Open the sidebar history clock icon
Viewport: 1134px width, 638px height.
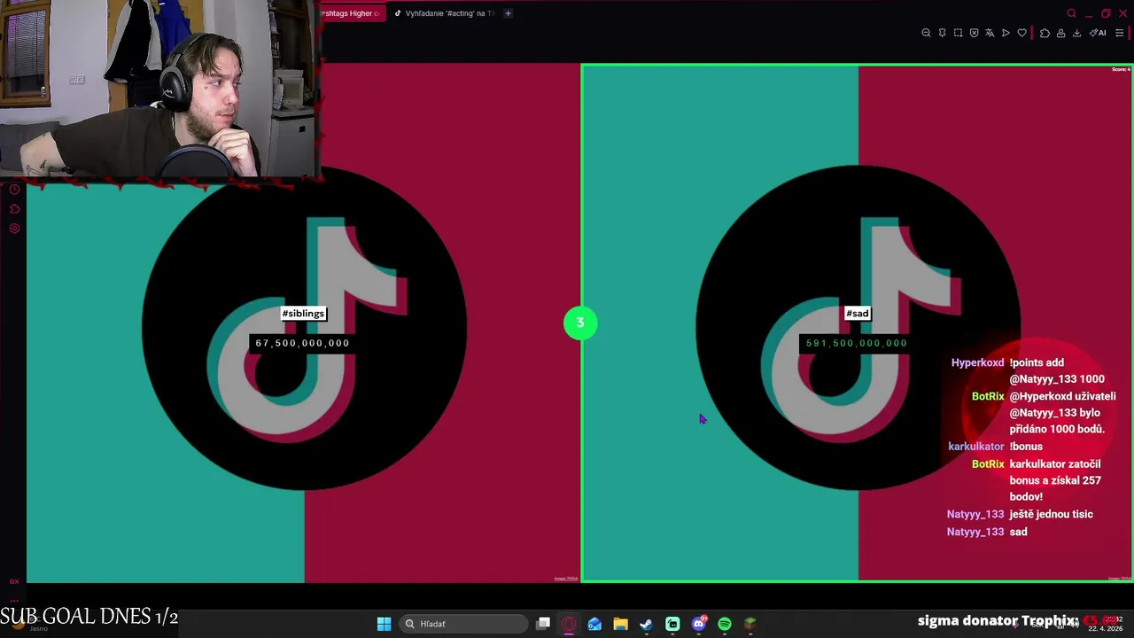click(x=14, y=190)
